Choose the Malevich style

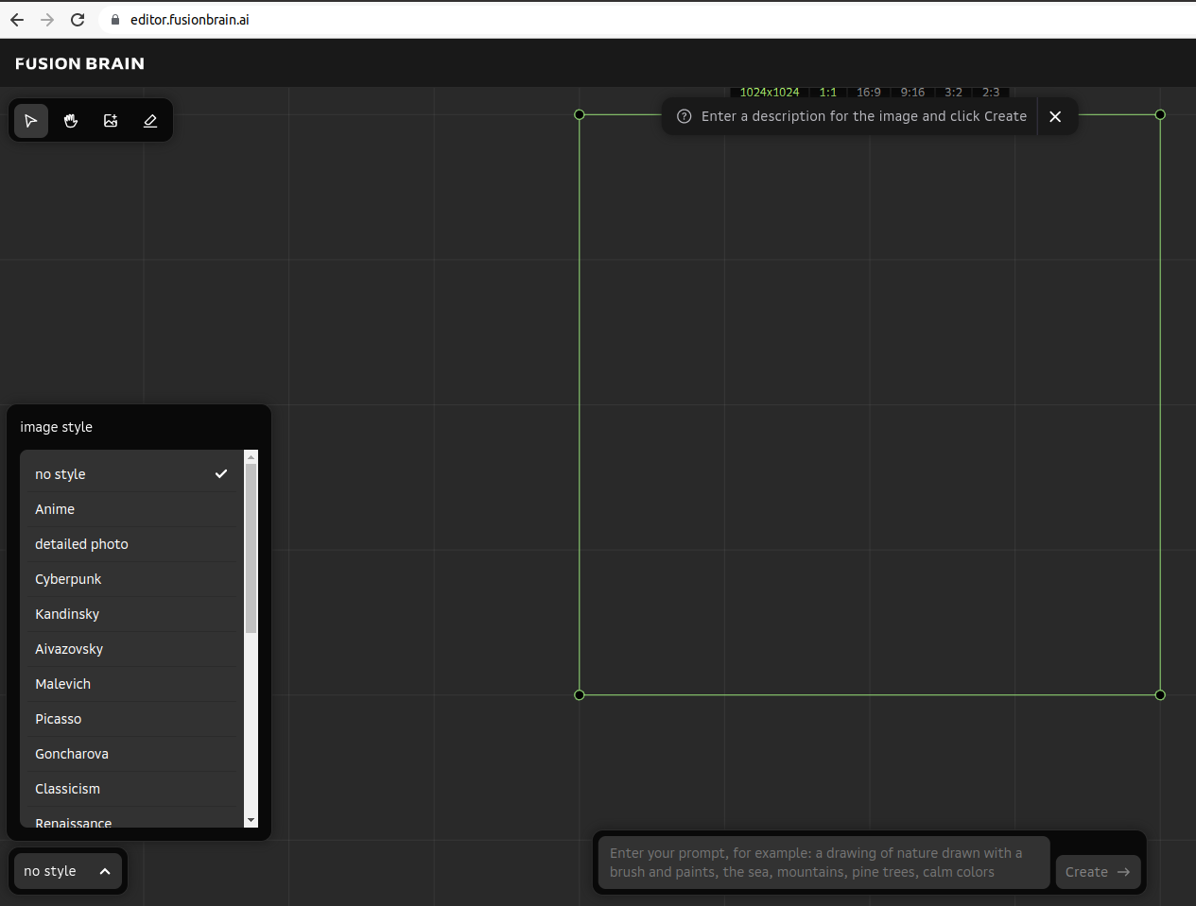pyautogui.click(x=131, y=684)
